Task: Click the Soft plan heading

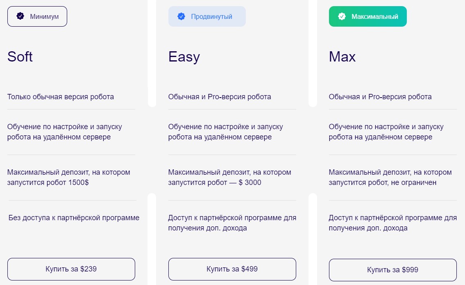Action: [x=20, y=57]
